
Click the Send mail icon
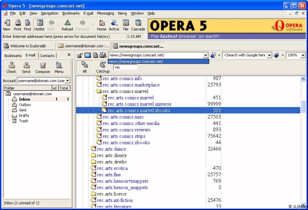click(26, 68)
